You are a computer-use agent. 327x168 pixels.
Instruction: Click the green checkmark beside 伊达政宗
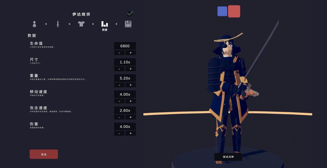click(130, 14)
